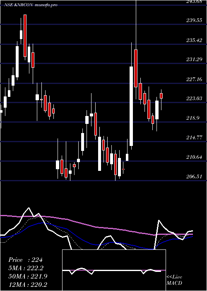Click the 223.03 price axis label
207x291 pixels.
tap(194, 98)
